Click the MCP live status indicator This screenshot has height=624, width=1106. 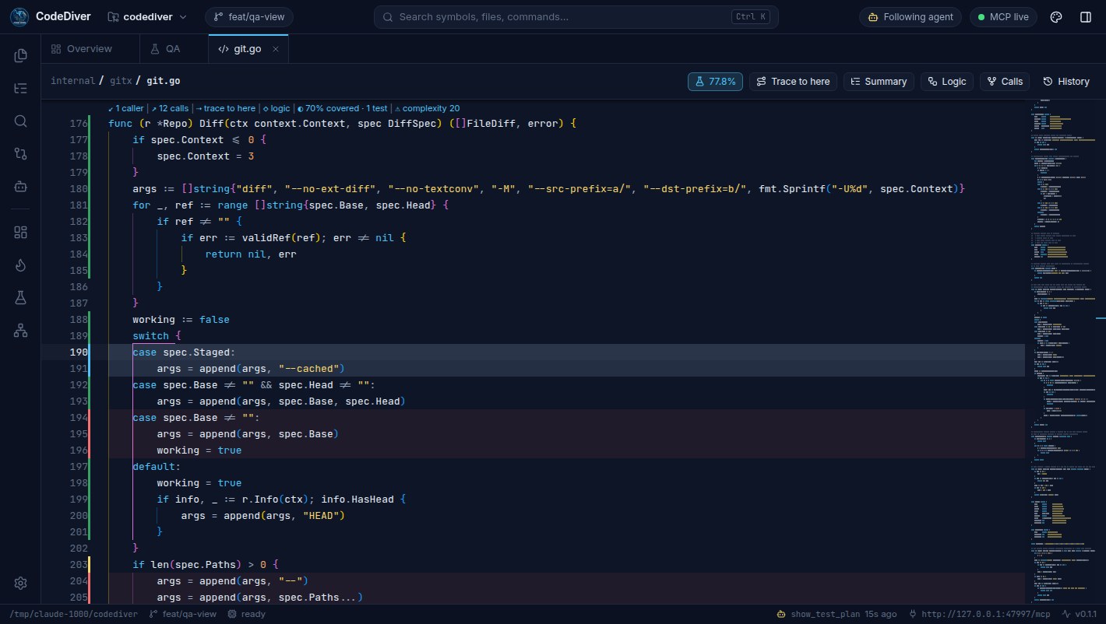tap(1003, 17)
